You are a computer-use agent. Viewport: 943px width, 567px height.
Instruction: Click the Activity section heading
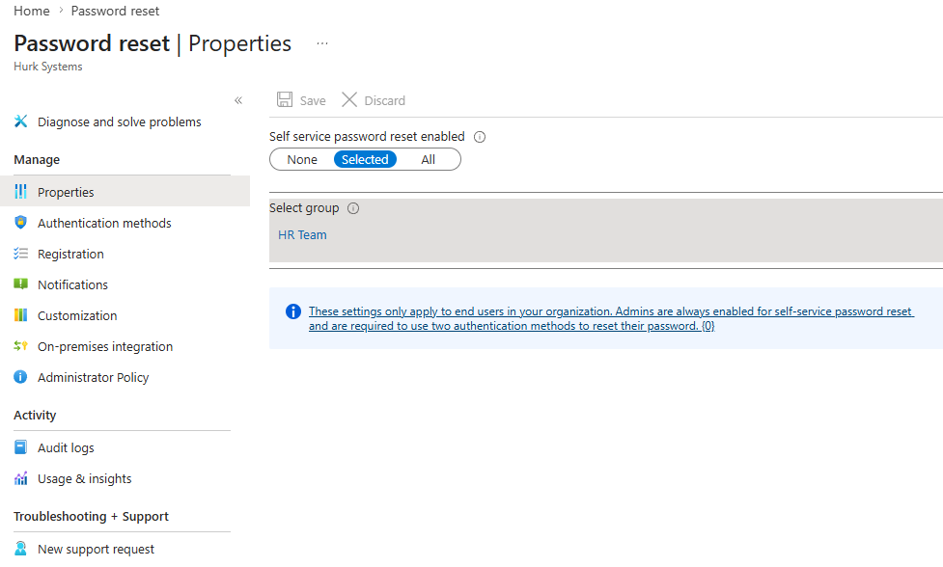click(x=35, y=415)
